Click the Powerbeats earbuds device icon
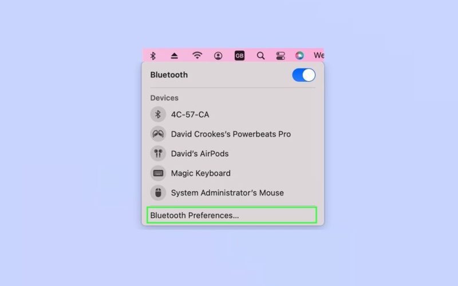Image resolution: width=458 pixels, height=286 pixels. 158,134
